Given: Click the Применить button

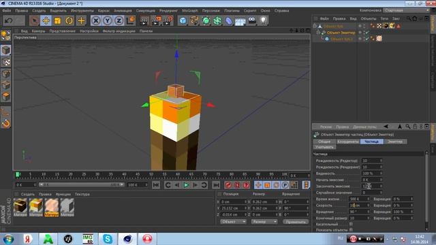Looking at the screenshot, I should click(x=296, y=222).
